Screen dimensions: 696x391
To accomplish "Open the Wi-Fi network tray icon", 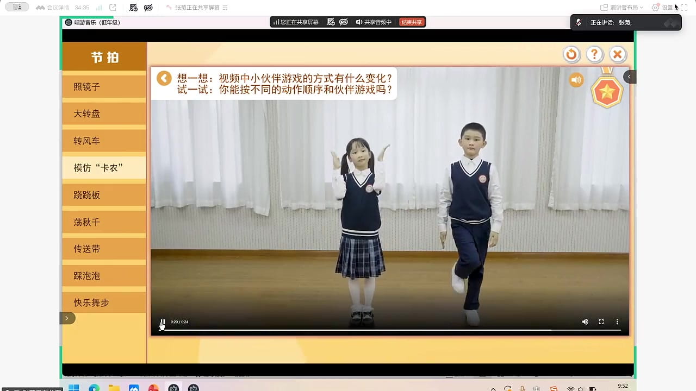I will click(570, 389).
